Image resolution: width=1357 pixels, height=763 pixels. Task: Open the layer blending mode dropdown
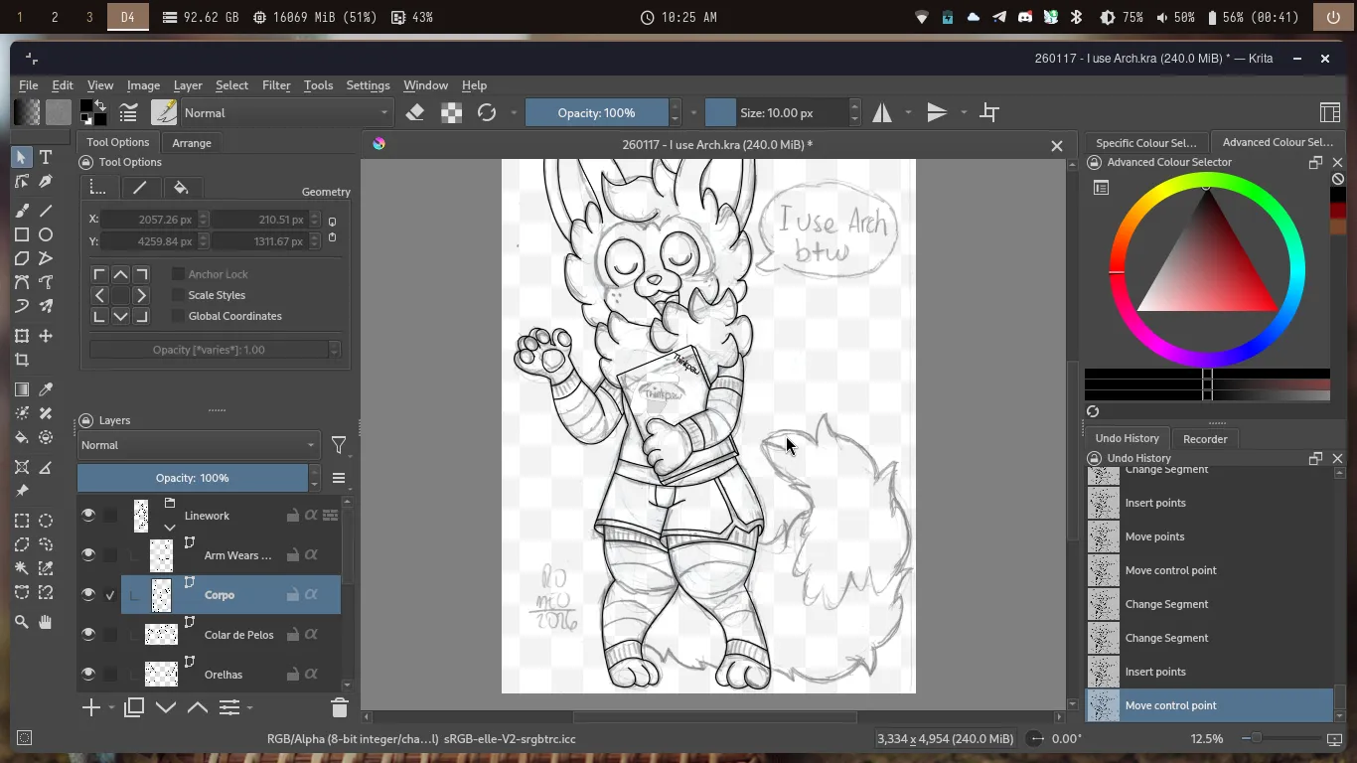point(199,445)
